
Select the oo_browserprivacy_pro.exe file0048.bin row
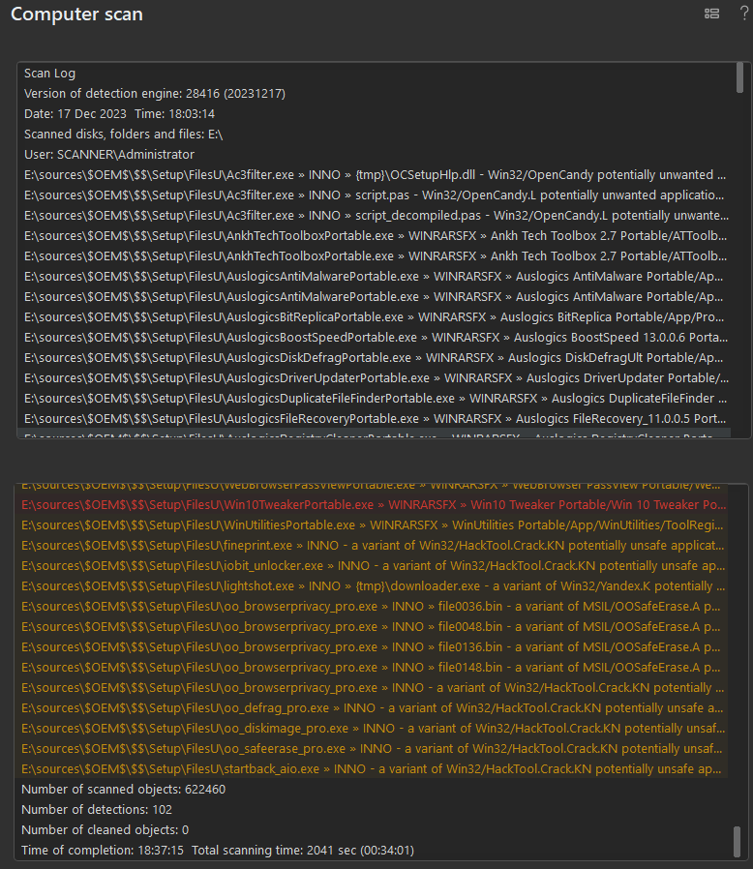tap(371, 627)
